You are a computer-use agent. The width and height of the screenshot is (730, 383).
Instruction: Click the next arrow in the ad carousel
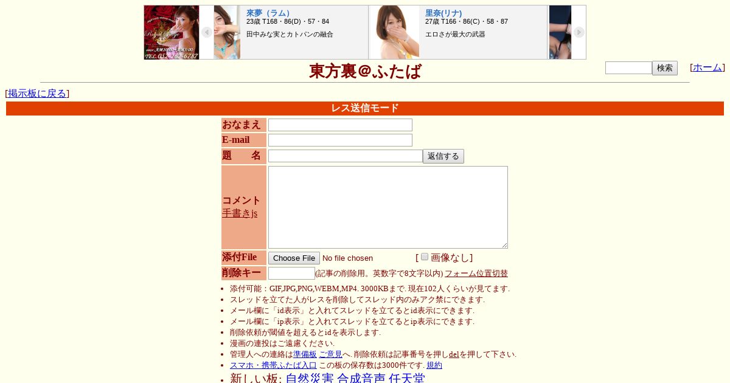579,32
